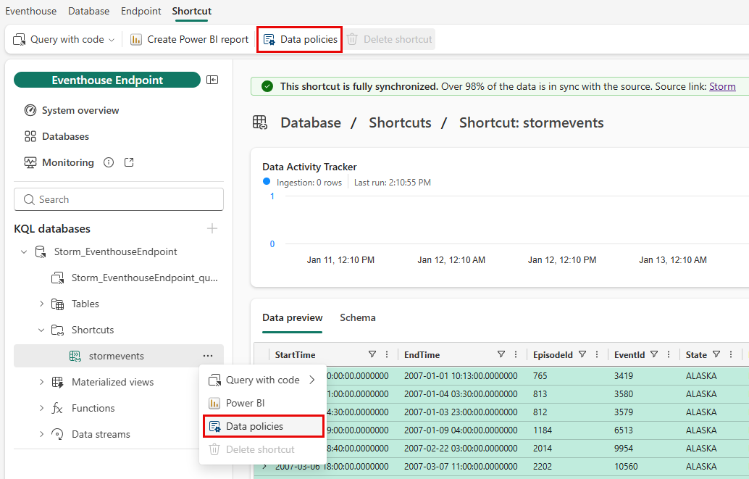Viewport: 749px width, 479px height.
Task: Click the Ingestion: 0 rows legend item
Action: 302,182
